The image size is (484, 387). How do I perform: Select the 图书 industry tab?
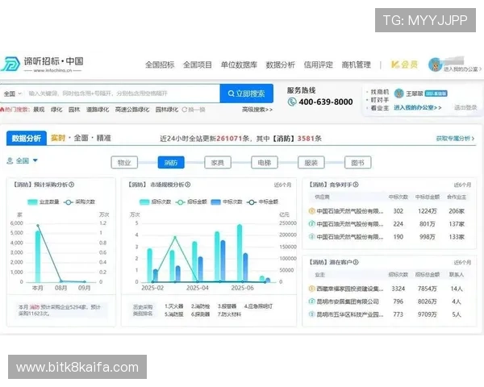[x=357, y=163]
